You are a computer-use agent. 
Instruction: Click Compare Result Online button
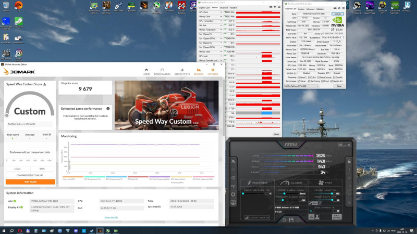point(30,175)
